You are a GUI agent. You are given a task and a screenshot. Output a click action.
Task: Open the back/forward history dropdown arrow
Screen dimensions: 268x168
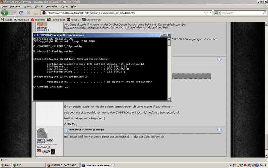(15, 13)
